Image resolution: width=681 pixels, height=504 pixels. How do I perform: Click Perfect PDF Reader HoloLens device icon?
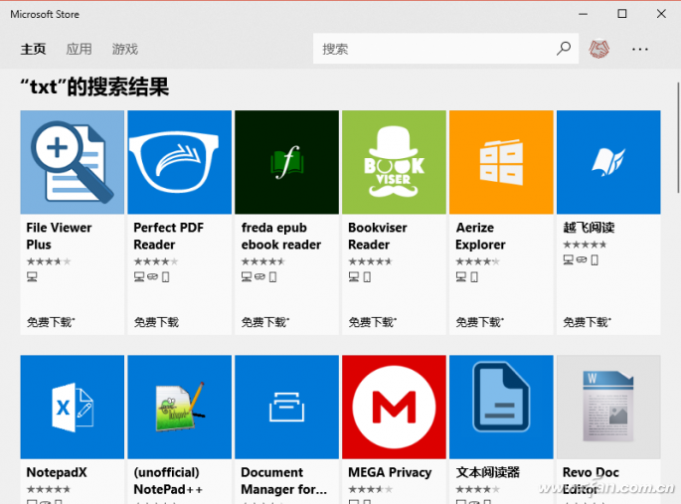pos(152,276)
